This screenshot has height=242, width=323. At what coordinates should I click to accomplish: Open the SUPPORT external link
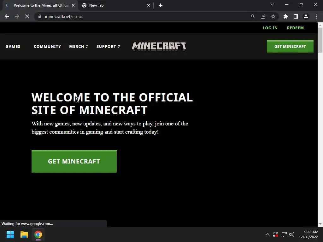(109, 47)
